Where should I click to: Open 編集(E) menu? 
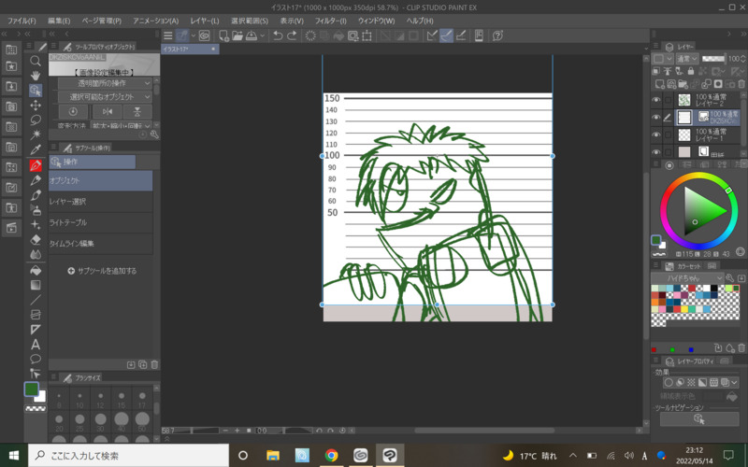59,21
